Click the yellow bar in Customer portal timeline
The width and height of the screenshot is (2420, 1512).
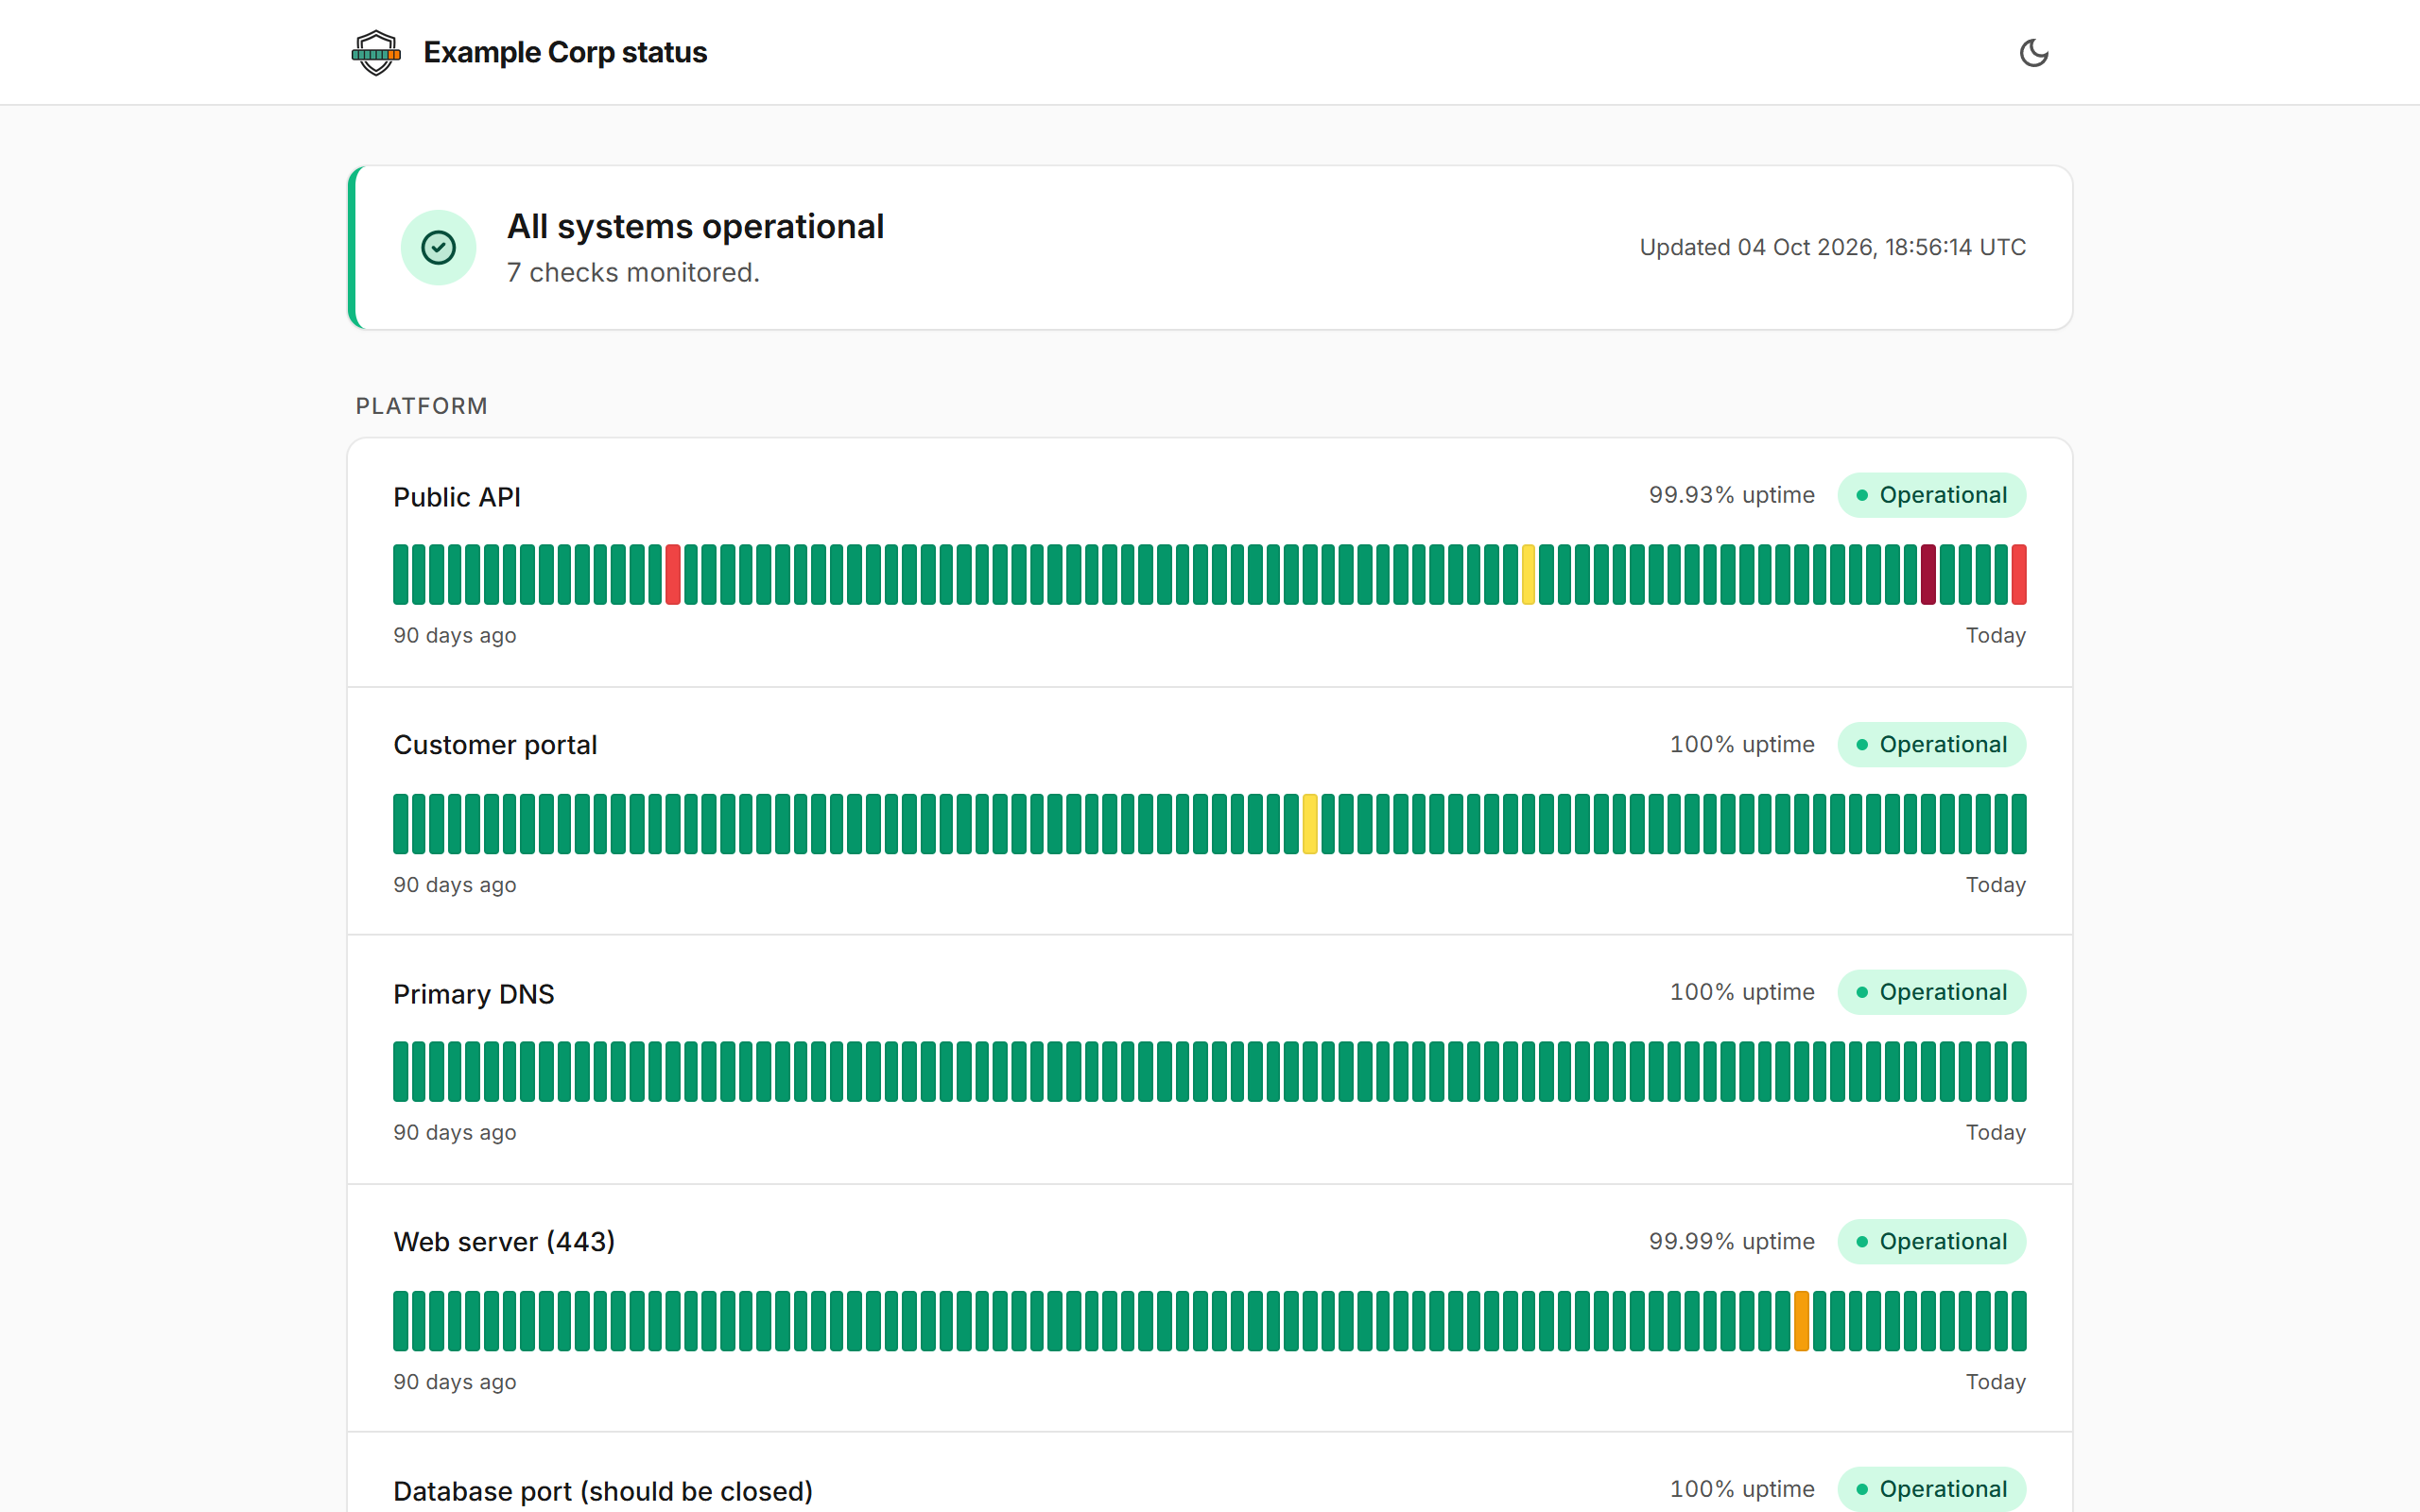coord(1310,824)
